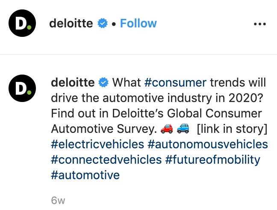This screenshot has width=277, height=210.
Task: Click the "Automotive Survey." caption text
Action: click(103, 129)
